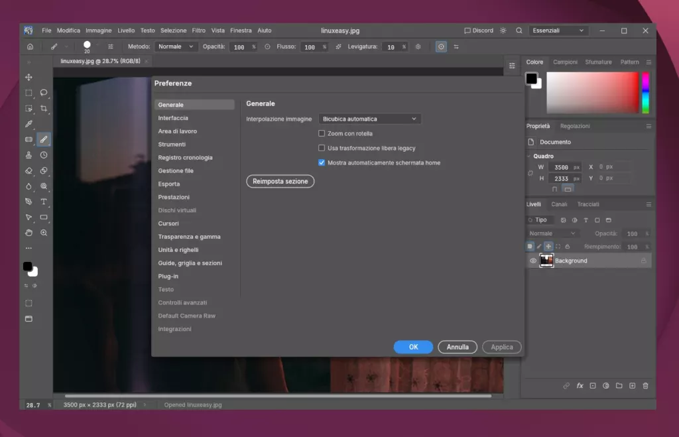Enable Usa trasformazione libera legacy checkbox
Image resolution: width=679 pixels, height=437 pixels.
coord(322,148)
